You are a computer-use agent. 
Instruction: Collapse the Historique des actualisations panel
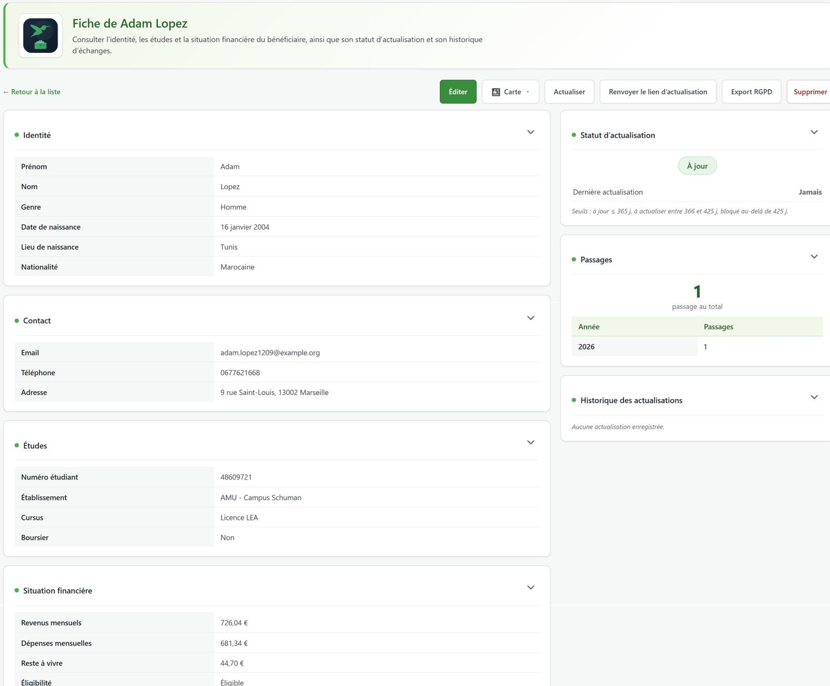[814, 398]
